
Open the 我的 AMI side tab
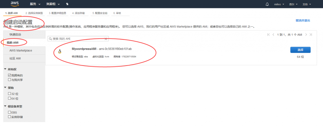point(24,43)
